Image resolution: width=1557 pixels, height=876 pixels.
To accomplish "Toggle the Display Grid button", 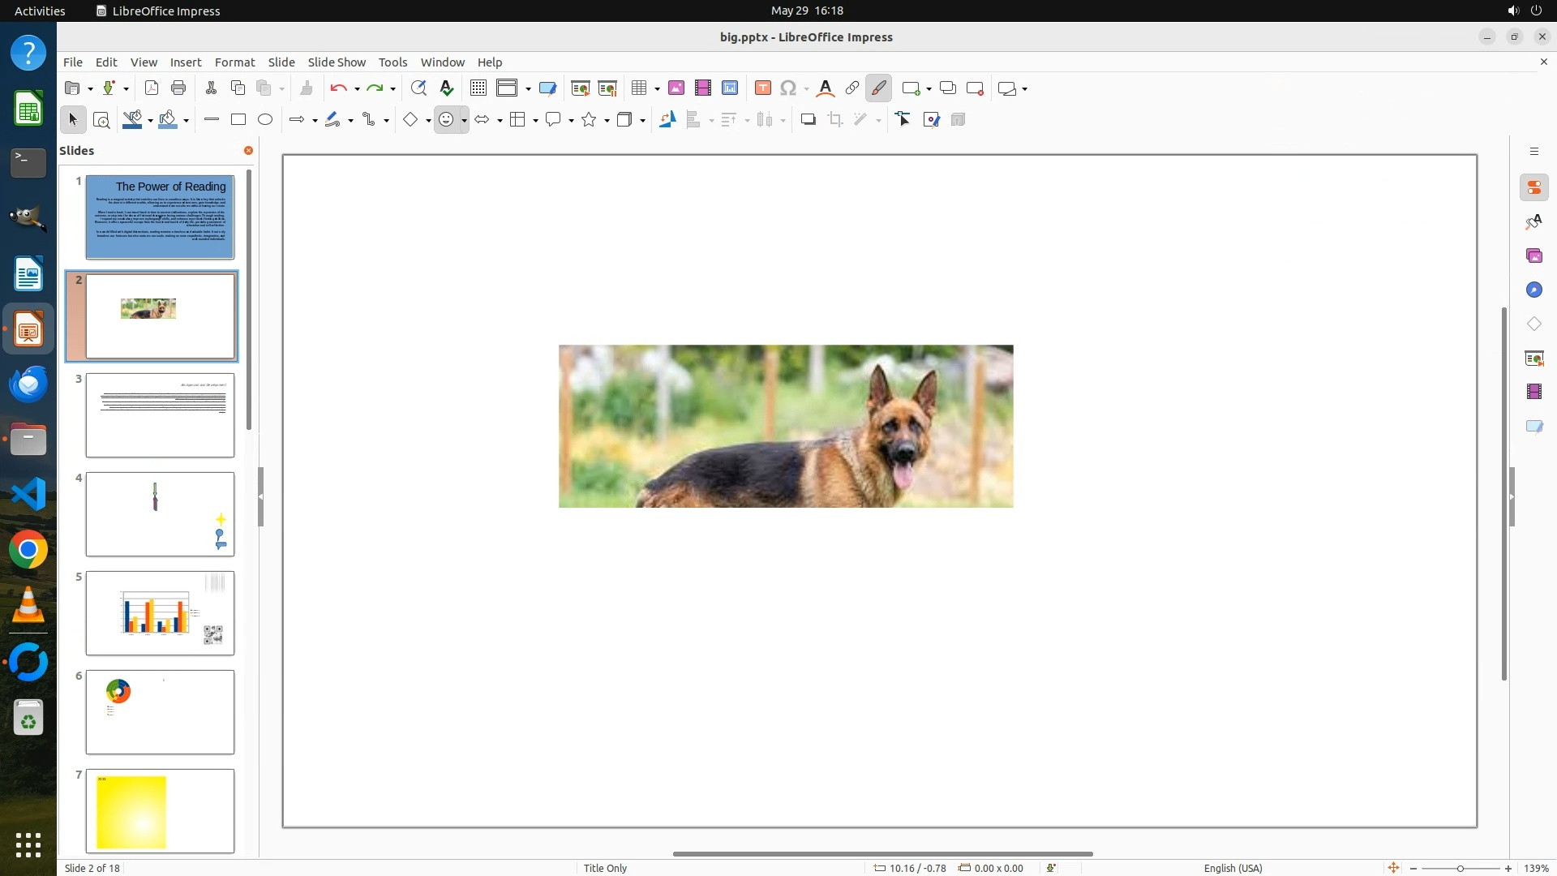I will click(478, 88).
